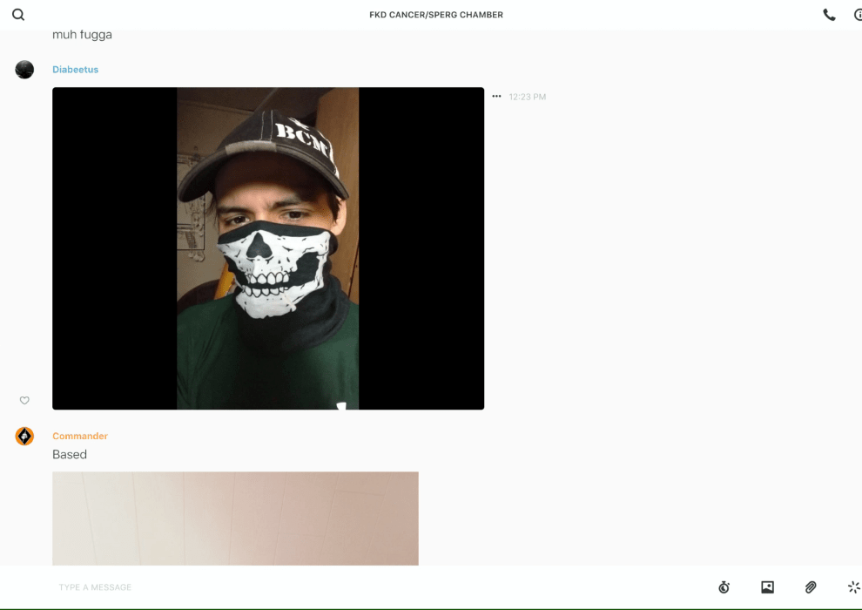Viewport: 862px width, 610px height.
Task: Open the Diabeetus username link
Action: tap(75, 70)
